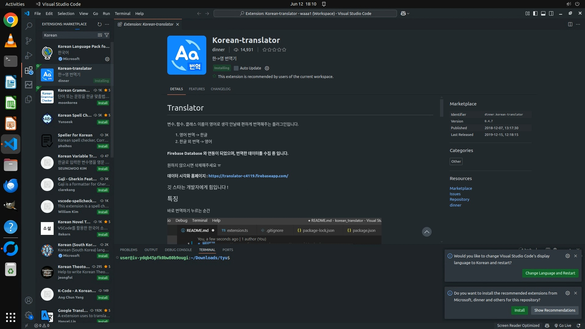The width and height of the screenshot is (585, 329).
Task: Open Accounts icon in activity bar
Action: (x=29, y=300)
